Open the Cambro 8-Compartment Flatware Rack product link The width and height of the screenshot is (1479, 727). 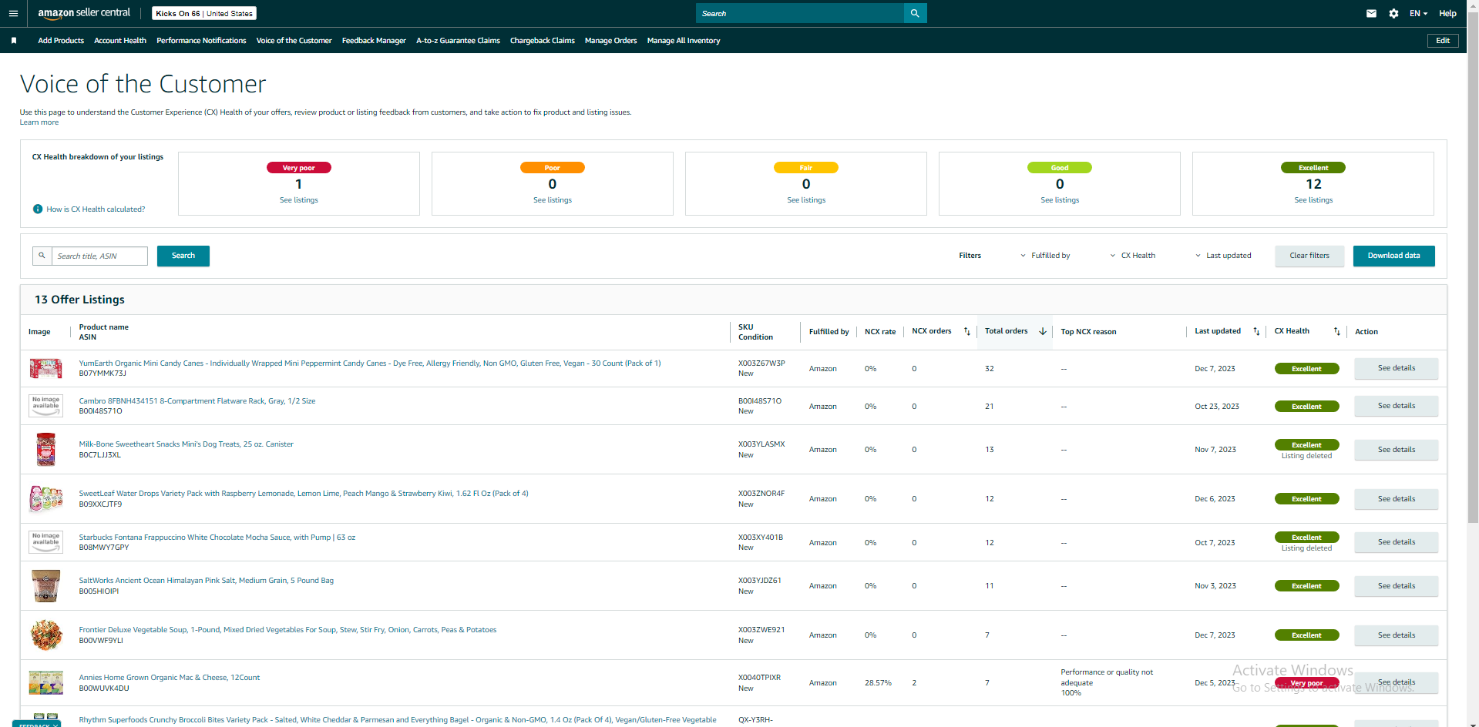pos(197,401)
